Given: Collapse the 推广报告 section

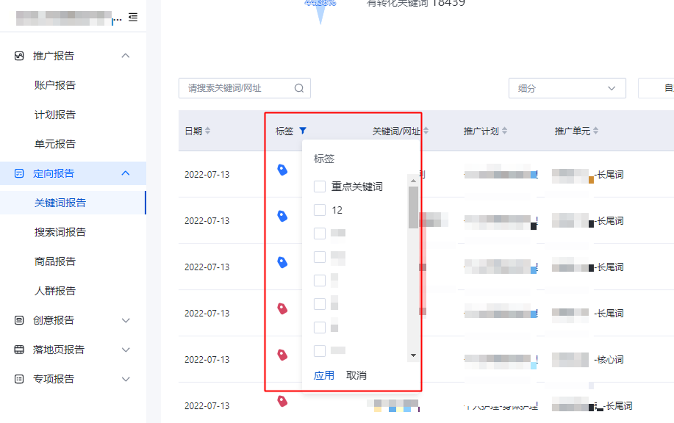Looking at the screenshot, I should pyautogui.click(x=125, y=56).
